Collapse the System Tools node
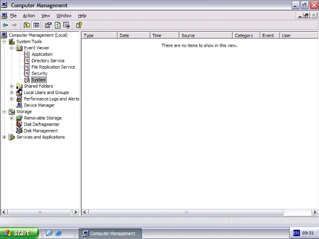The image size is (319, 239). point(4,42)
